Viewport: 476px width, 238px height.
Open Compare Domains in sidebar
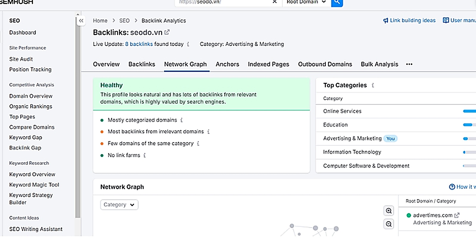(x=32, y=127)
